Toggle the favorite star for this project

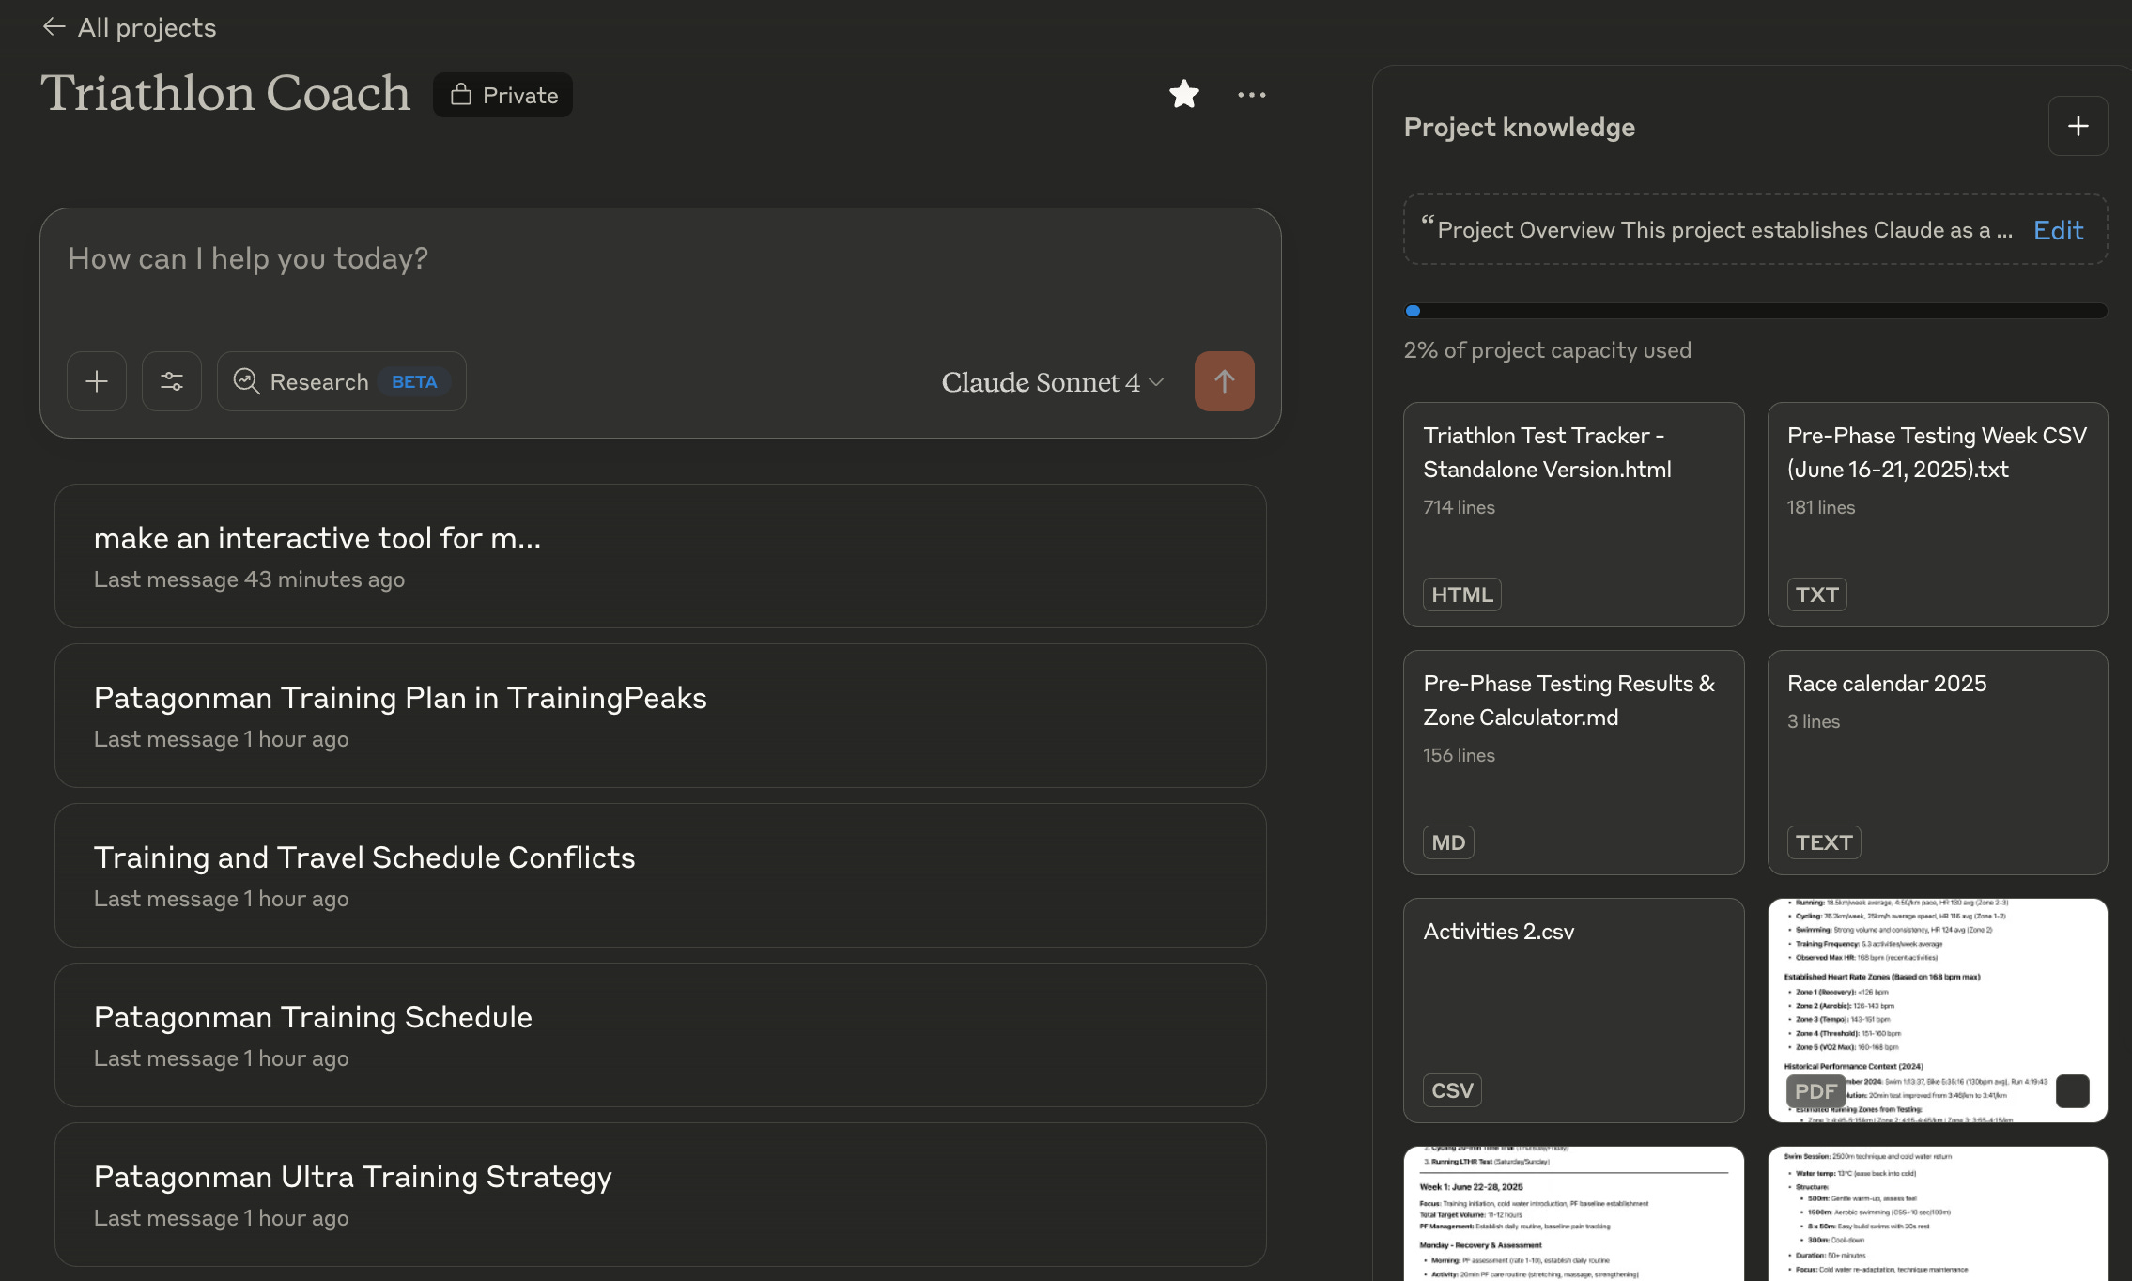point(1183,95)
